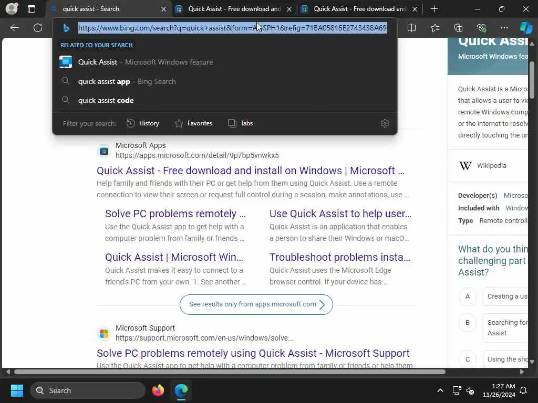Viewport: 538px width, 403px height.
Task: Click apps.microsoft.com URL under Microsoft Apps
Action: tap(198, 155)
